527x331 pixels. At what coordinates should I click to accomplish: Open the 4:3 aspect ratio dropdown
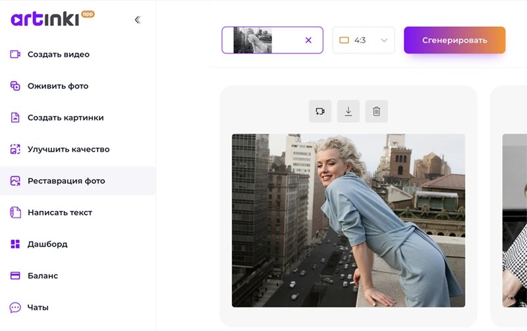pos(364,40)
